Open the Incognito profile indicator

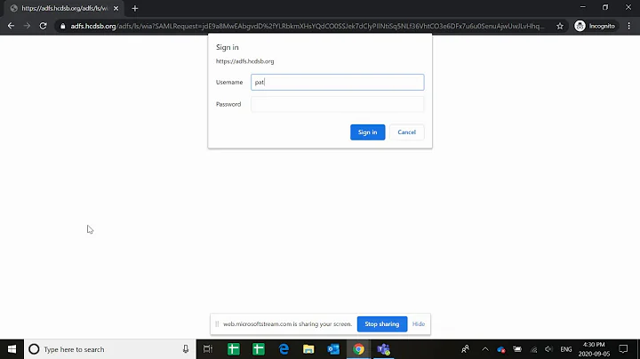tap(595, 26)
